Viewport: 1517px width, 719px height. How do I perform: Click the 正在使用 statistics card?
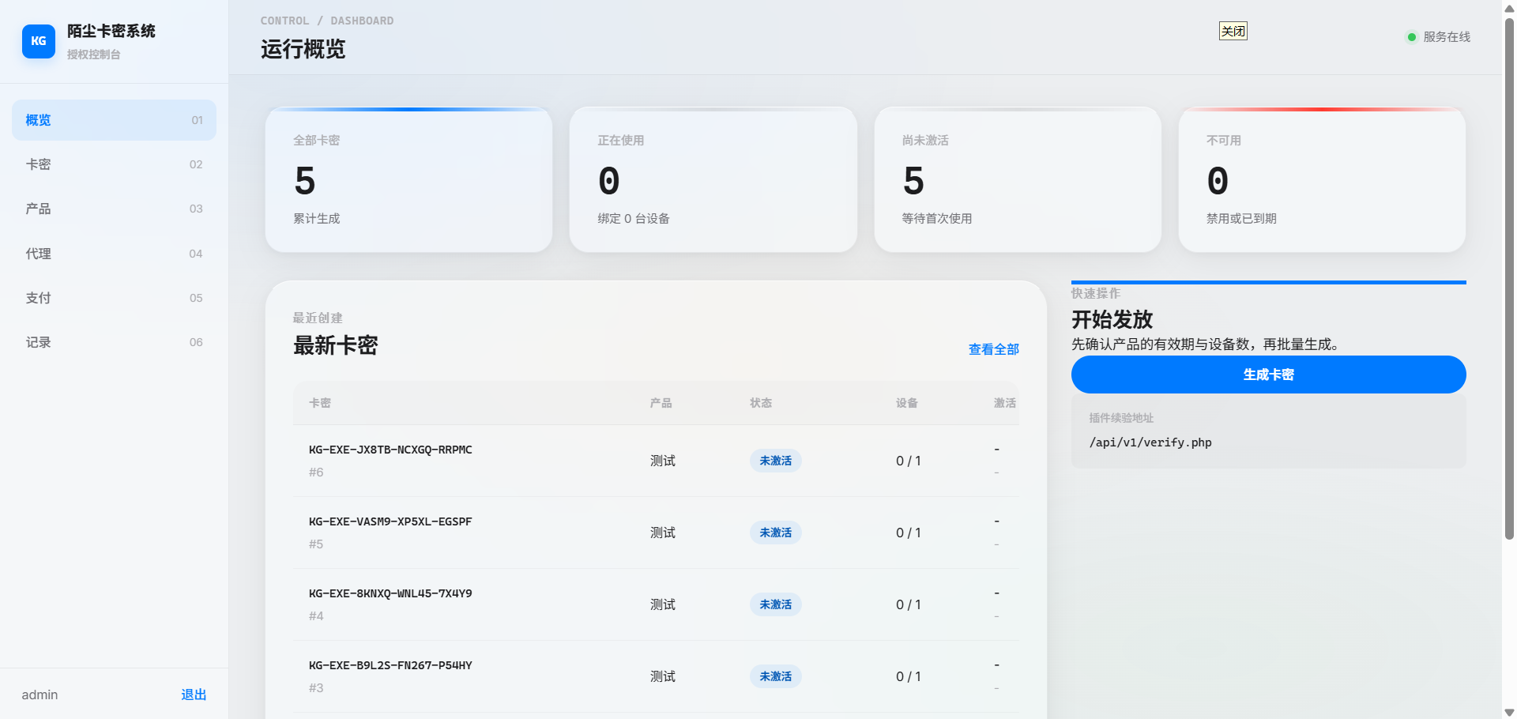pyautogui.click(x=713, y=179)
